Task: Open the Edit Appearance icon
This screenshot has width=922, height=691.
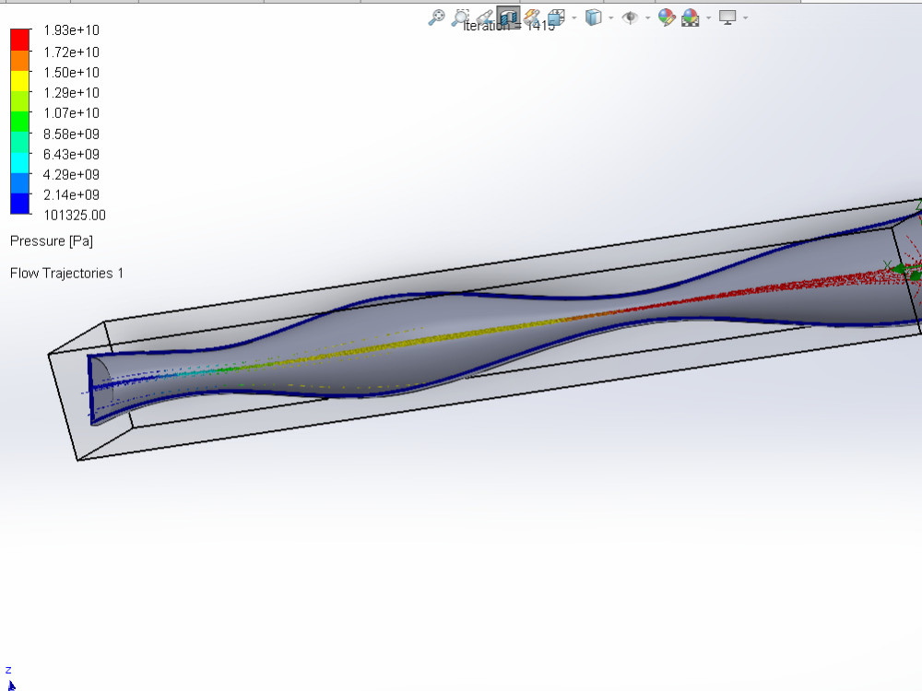Action: click(665, 17)
